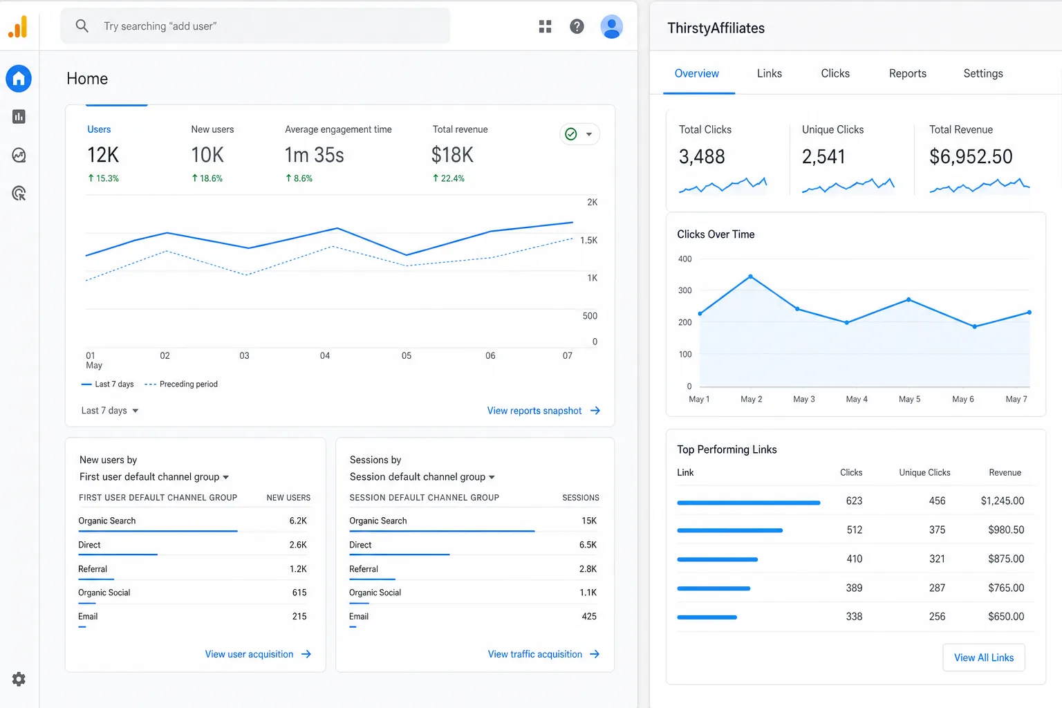This screenshot has width=1062, height=708.
Task: Open the user account avatar
Action: click(x=611, y=26)
